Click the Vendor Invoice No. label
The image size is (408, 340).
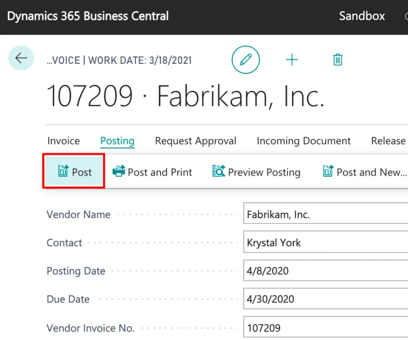tap(90, 328)
